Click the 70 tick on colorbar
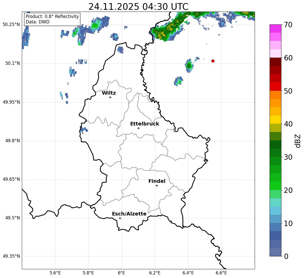The height and width of the screenshot is (278, 304). 288,25
